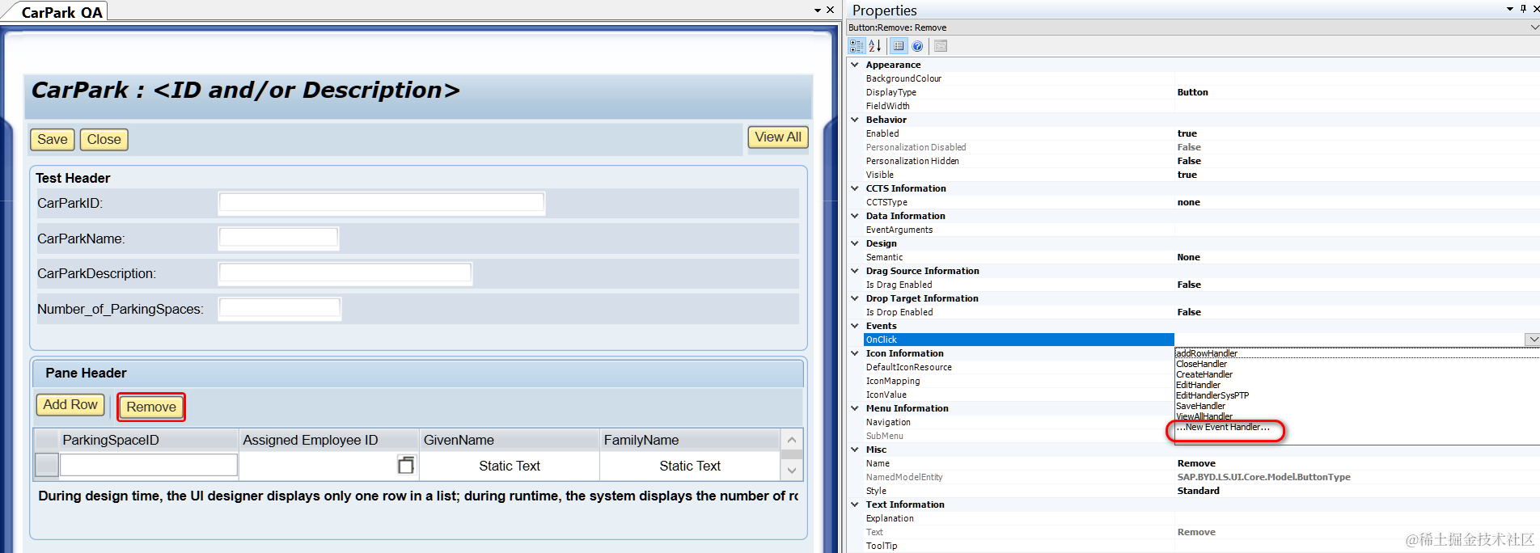Click the Save button
The image size is (1540, 553).
click(53, 139)
